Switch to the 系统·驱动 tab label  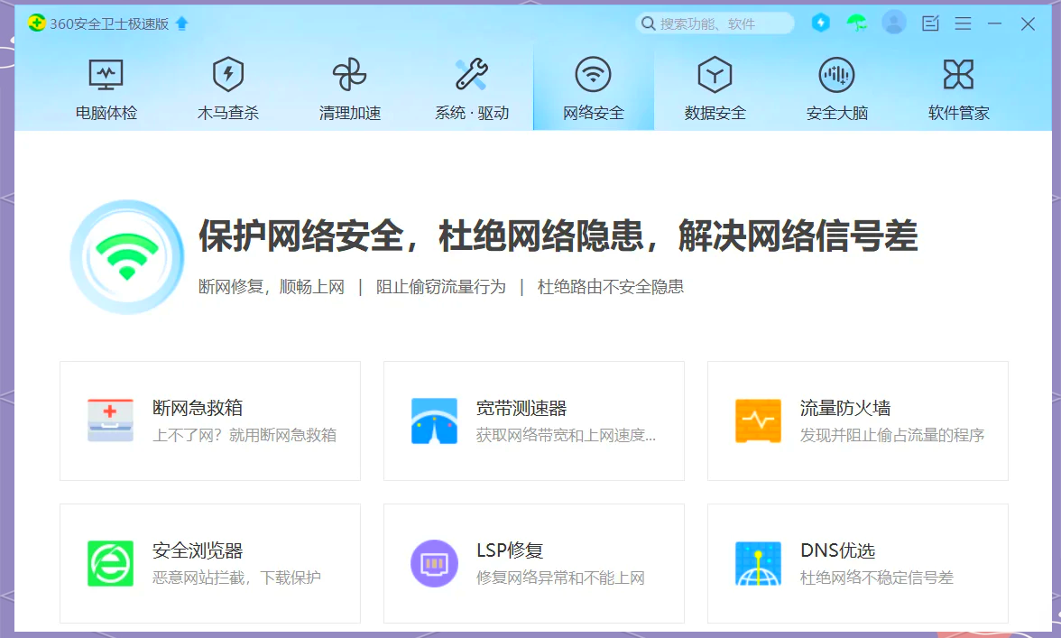[x=472, y=113]
